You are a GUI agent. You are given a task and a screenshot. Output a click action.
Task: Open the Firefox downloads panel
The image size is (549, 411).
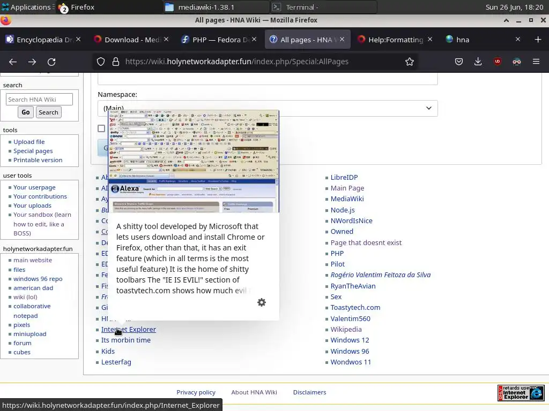click(478, 62)
